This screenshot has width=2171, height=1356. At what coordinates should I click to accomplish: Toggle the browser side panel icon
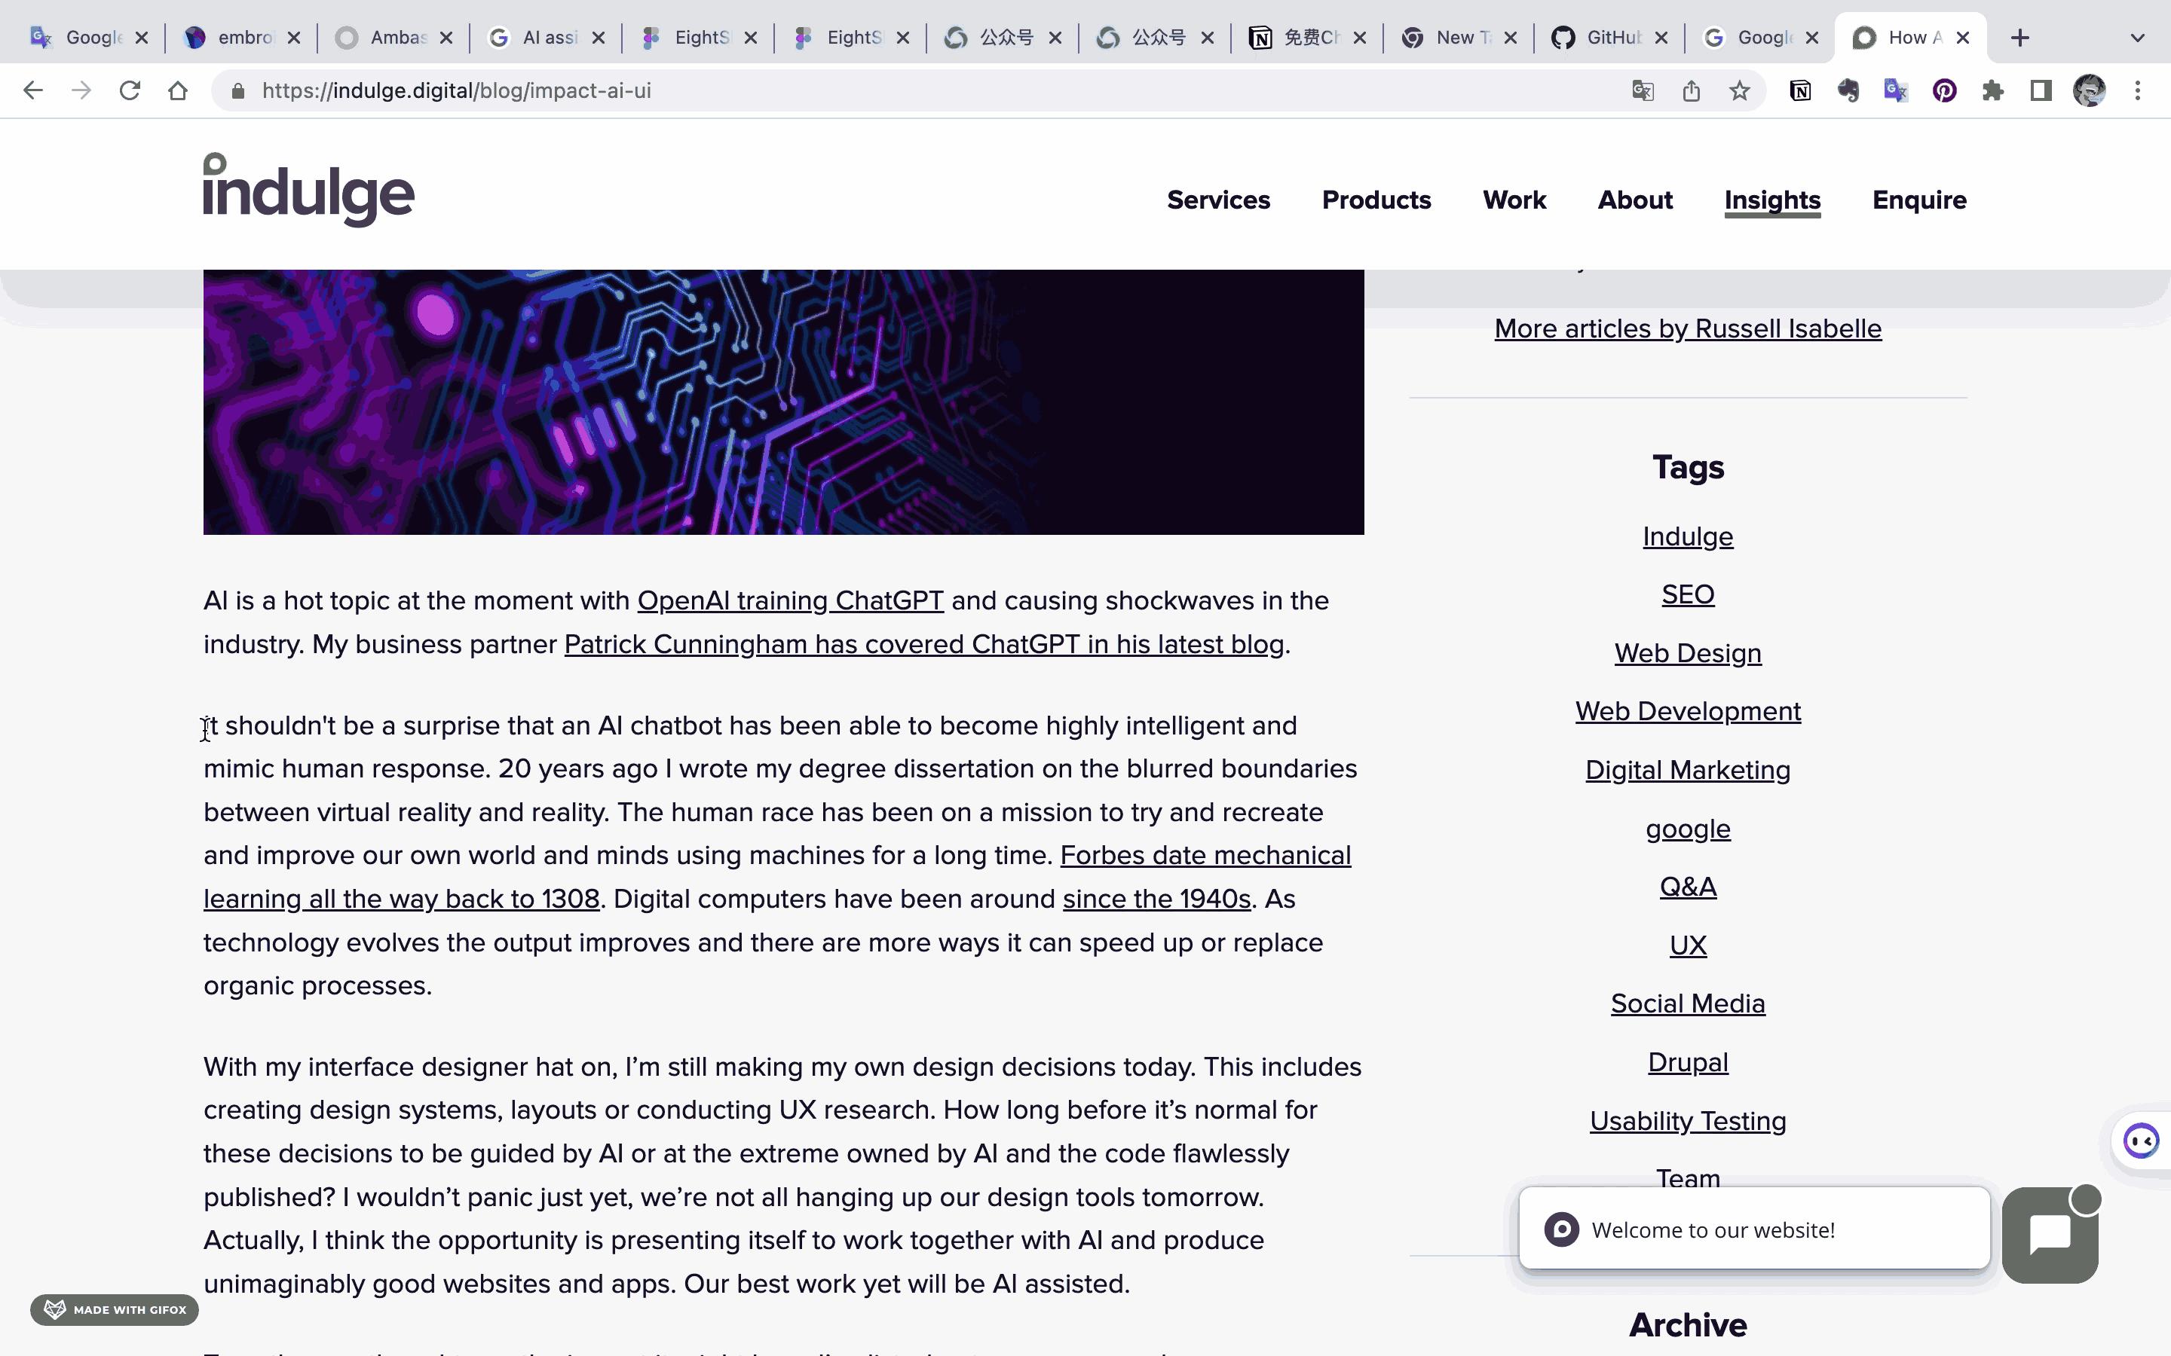pos(2041,90)
